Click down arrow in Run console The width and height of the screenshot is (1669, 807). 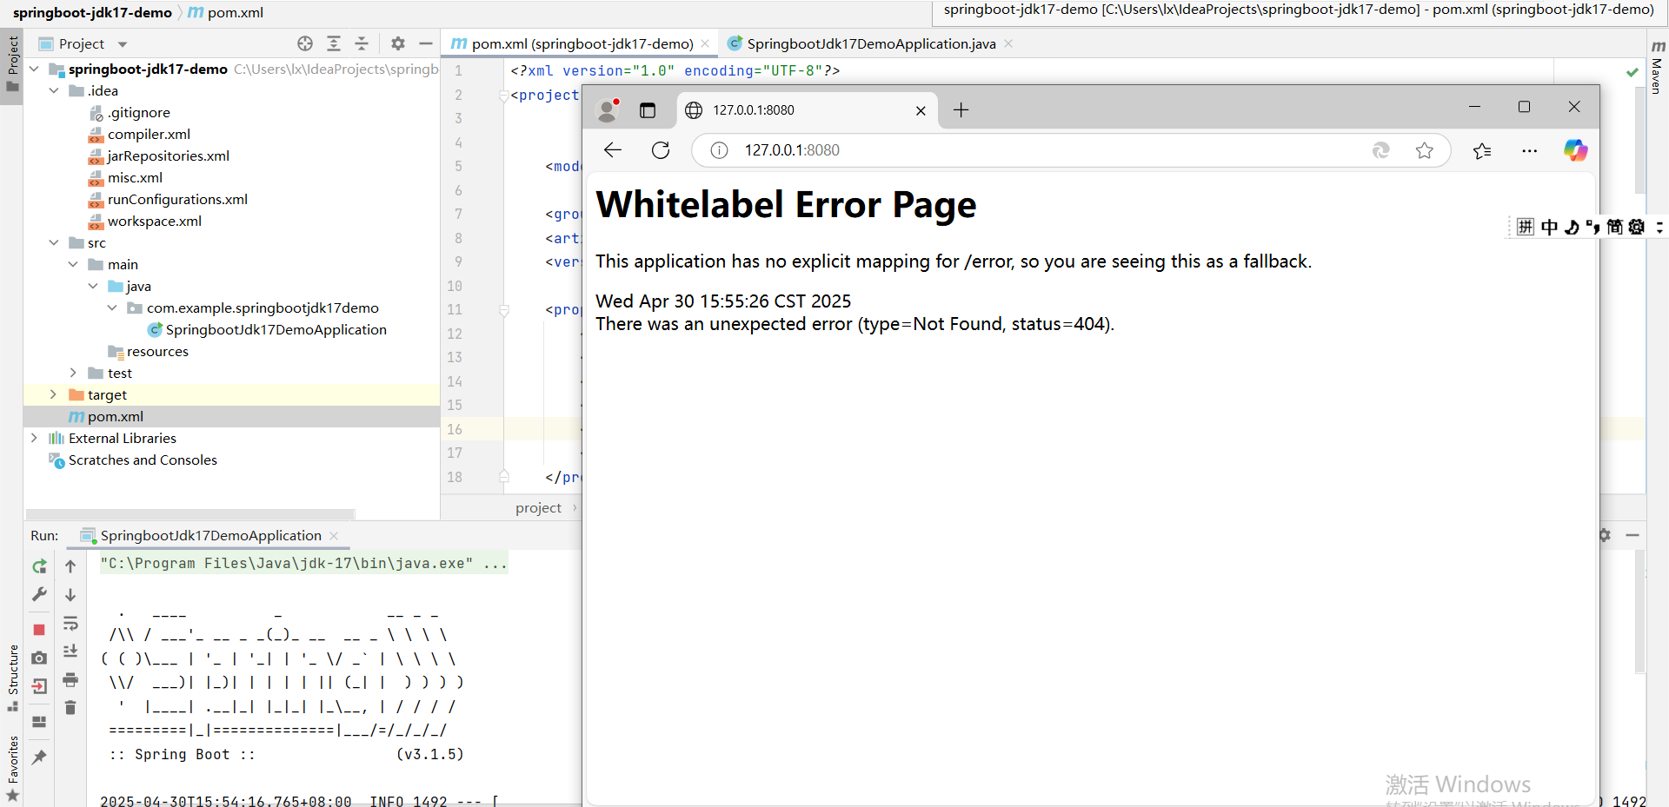click(x=70, y=595)
